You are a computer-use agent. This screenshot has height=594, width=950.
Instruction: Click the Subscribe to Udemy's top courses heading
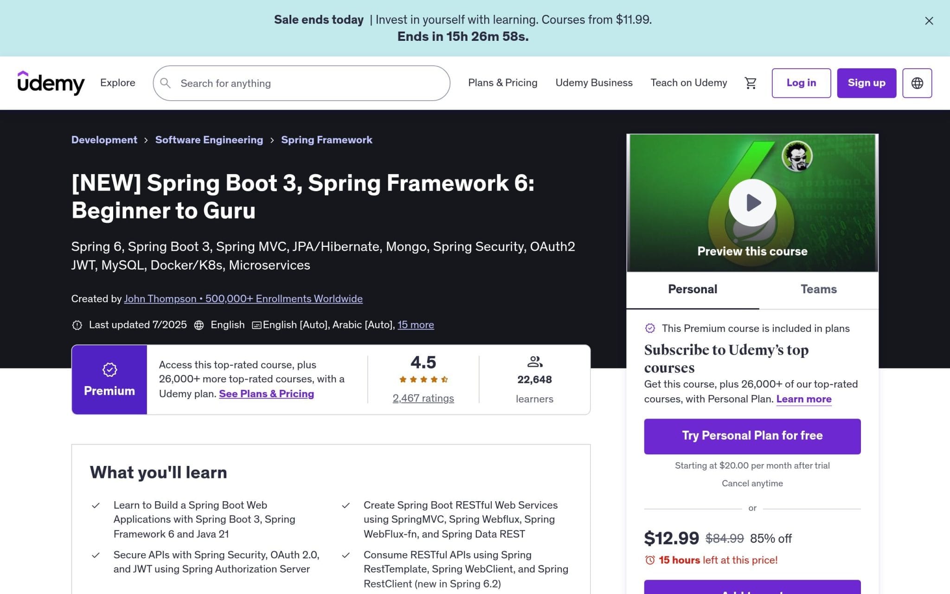(726, 359)
